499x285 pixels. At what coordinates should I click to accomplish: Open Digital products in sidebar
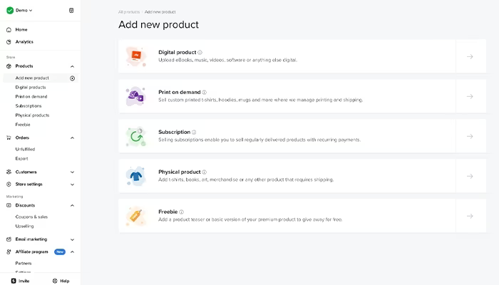(31, 87)
